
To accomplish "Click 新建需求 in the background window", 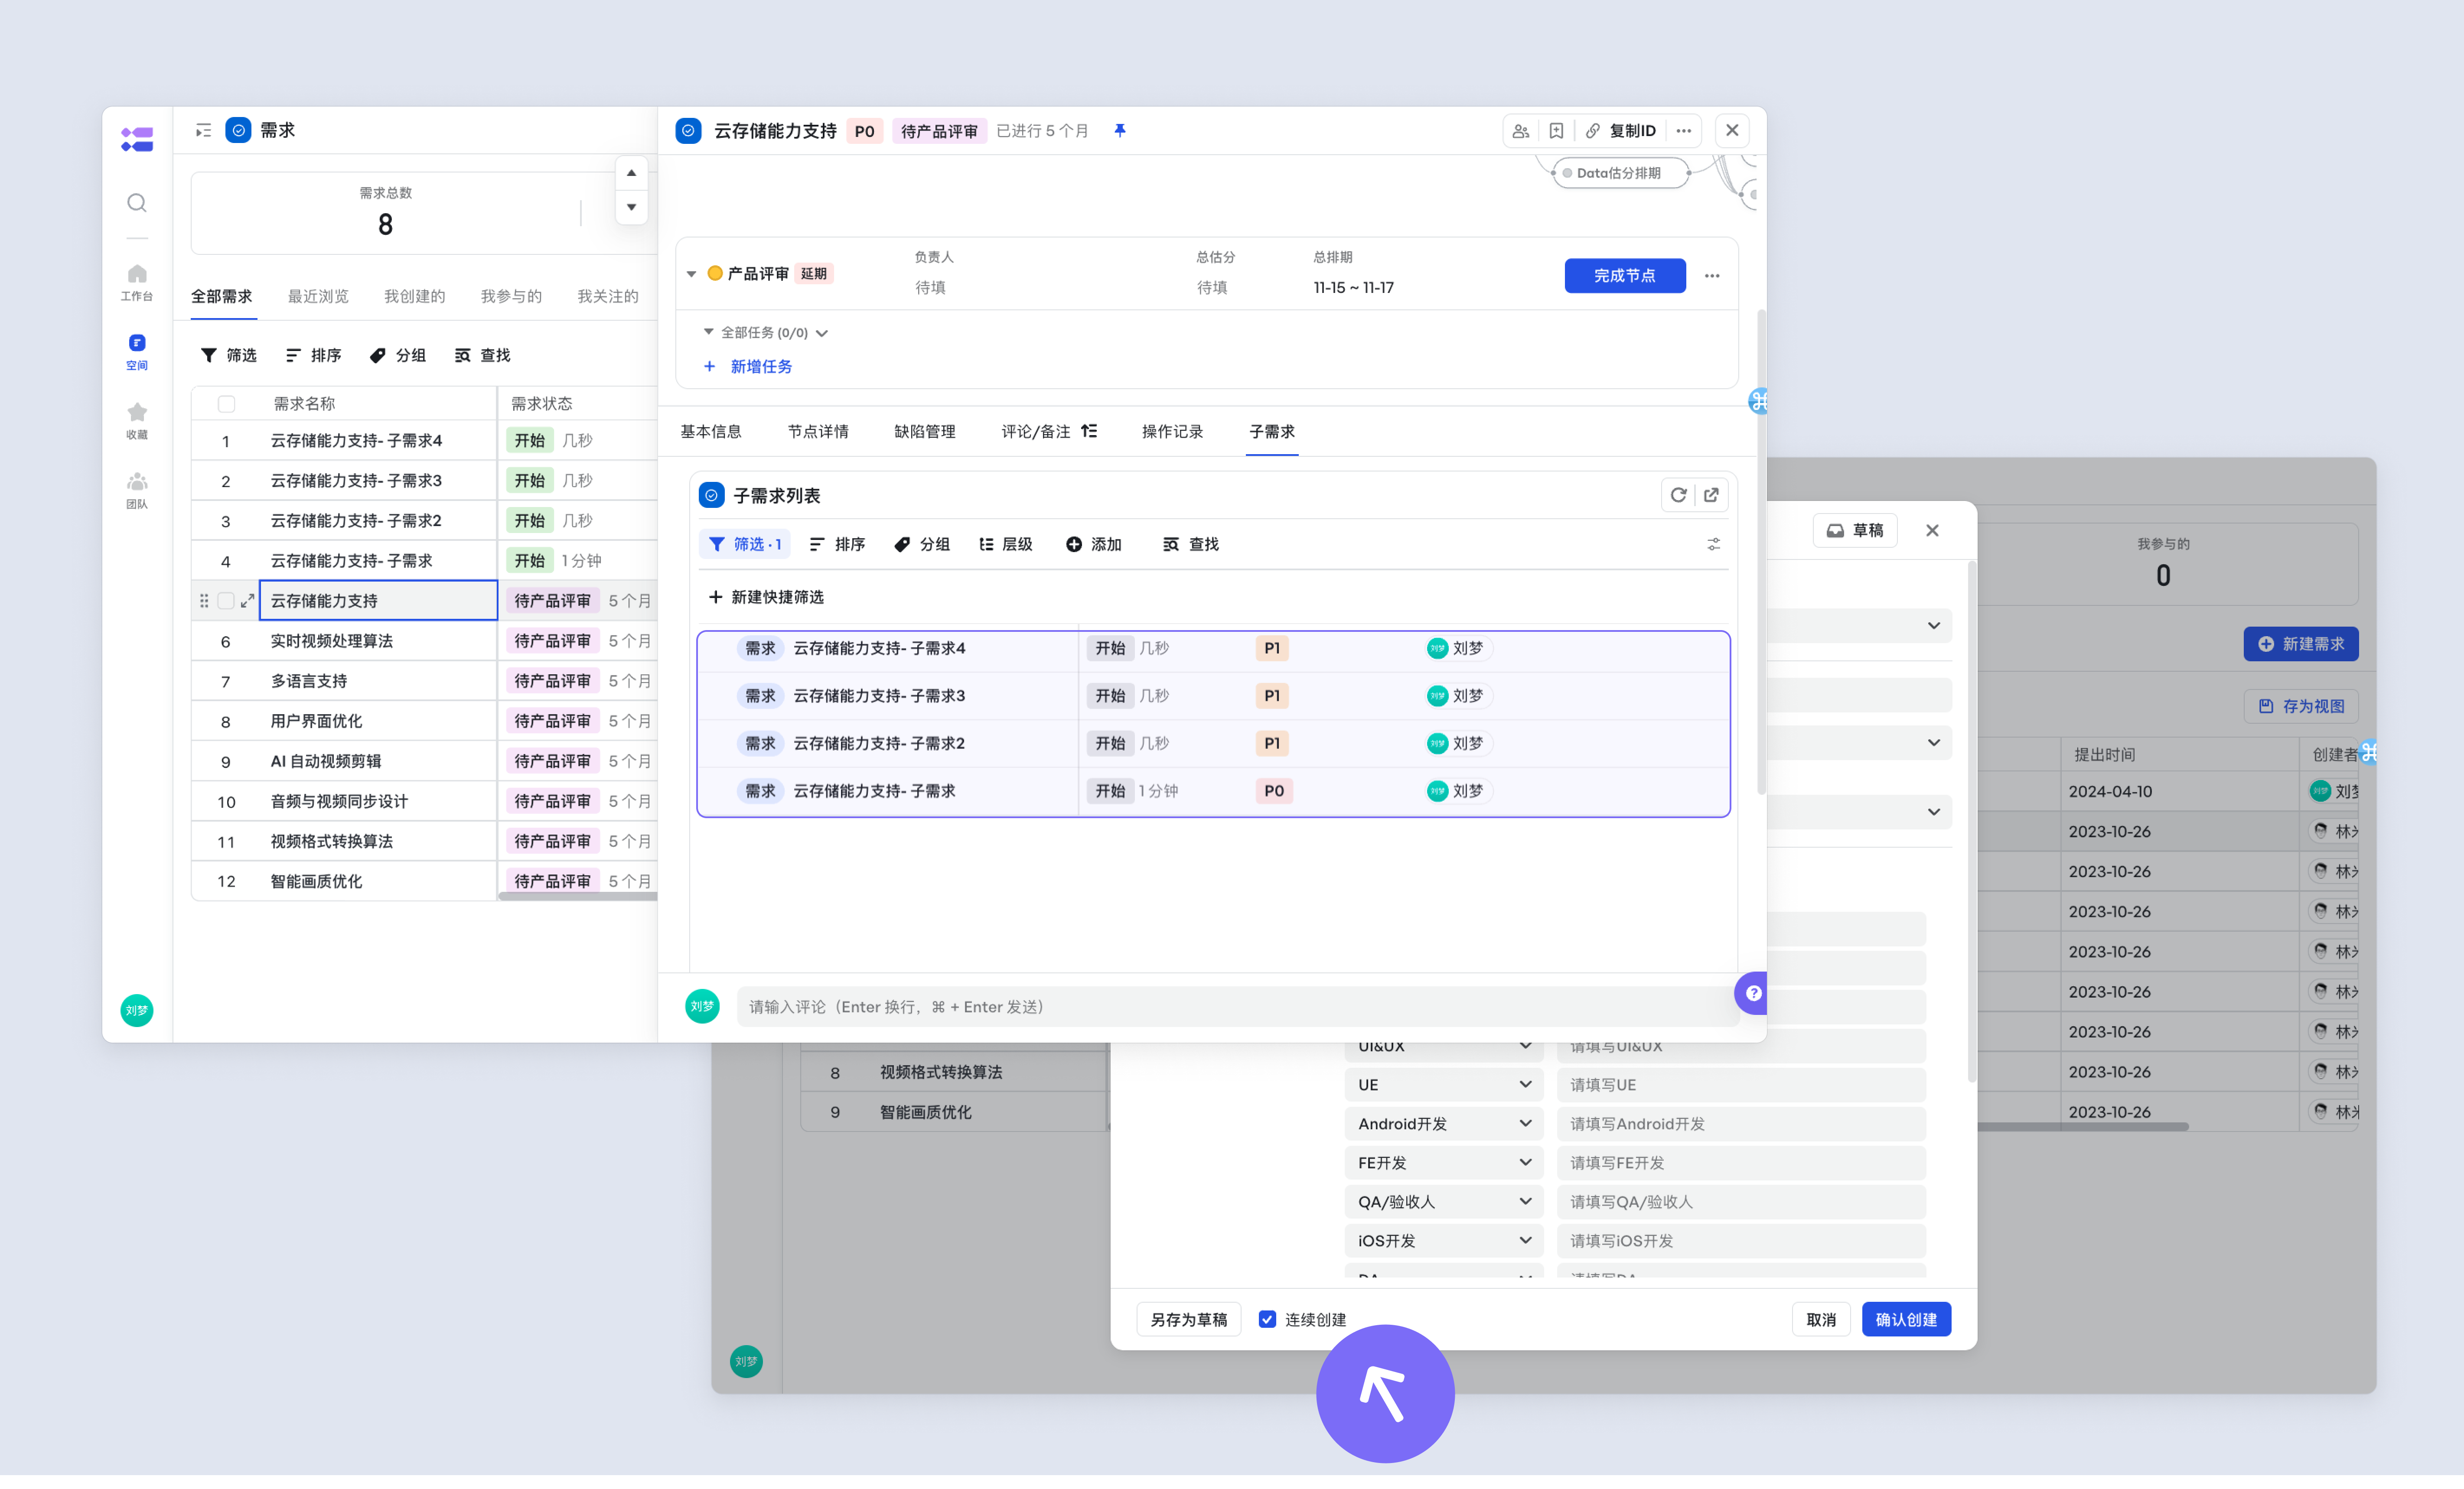I will [x=2301, y=644].
